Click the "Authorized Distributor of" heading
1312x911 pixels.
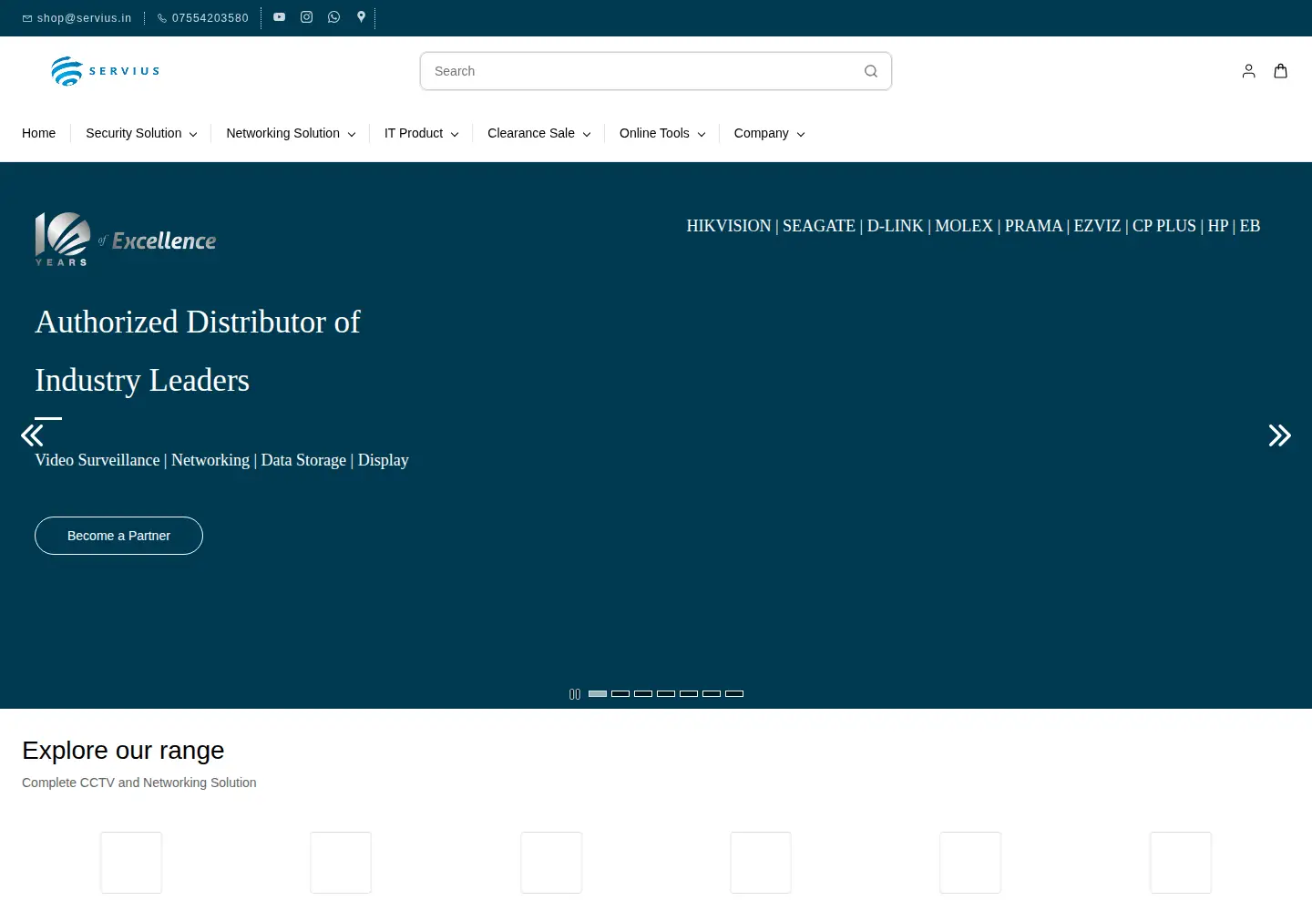tap(198, 322)
